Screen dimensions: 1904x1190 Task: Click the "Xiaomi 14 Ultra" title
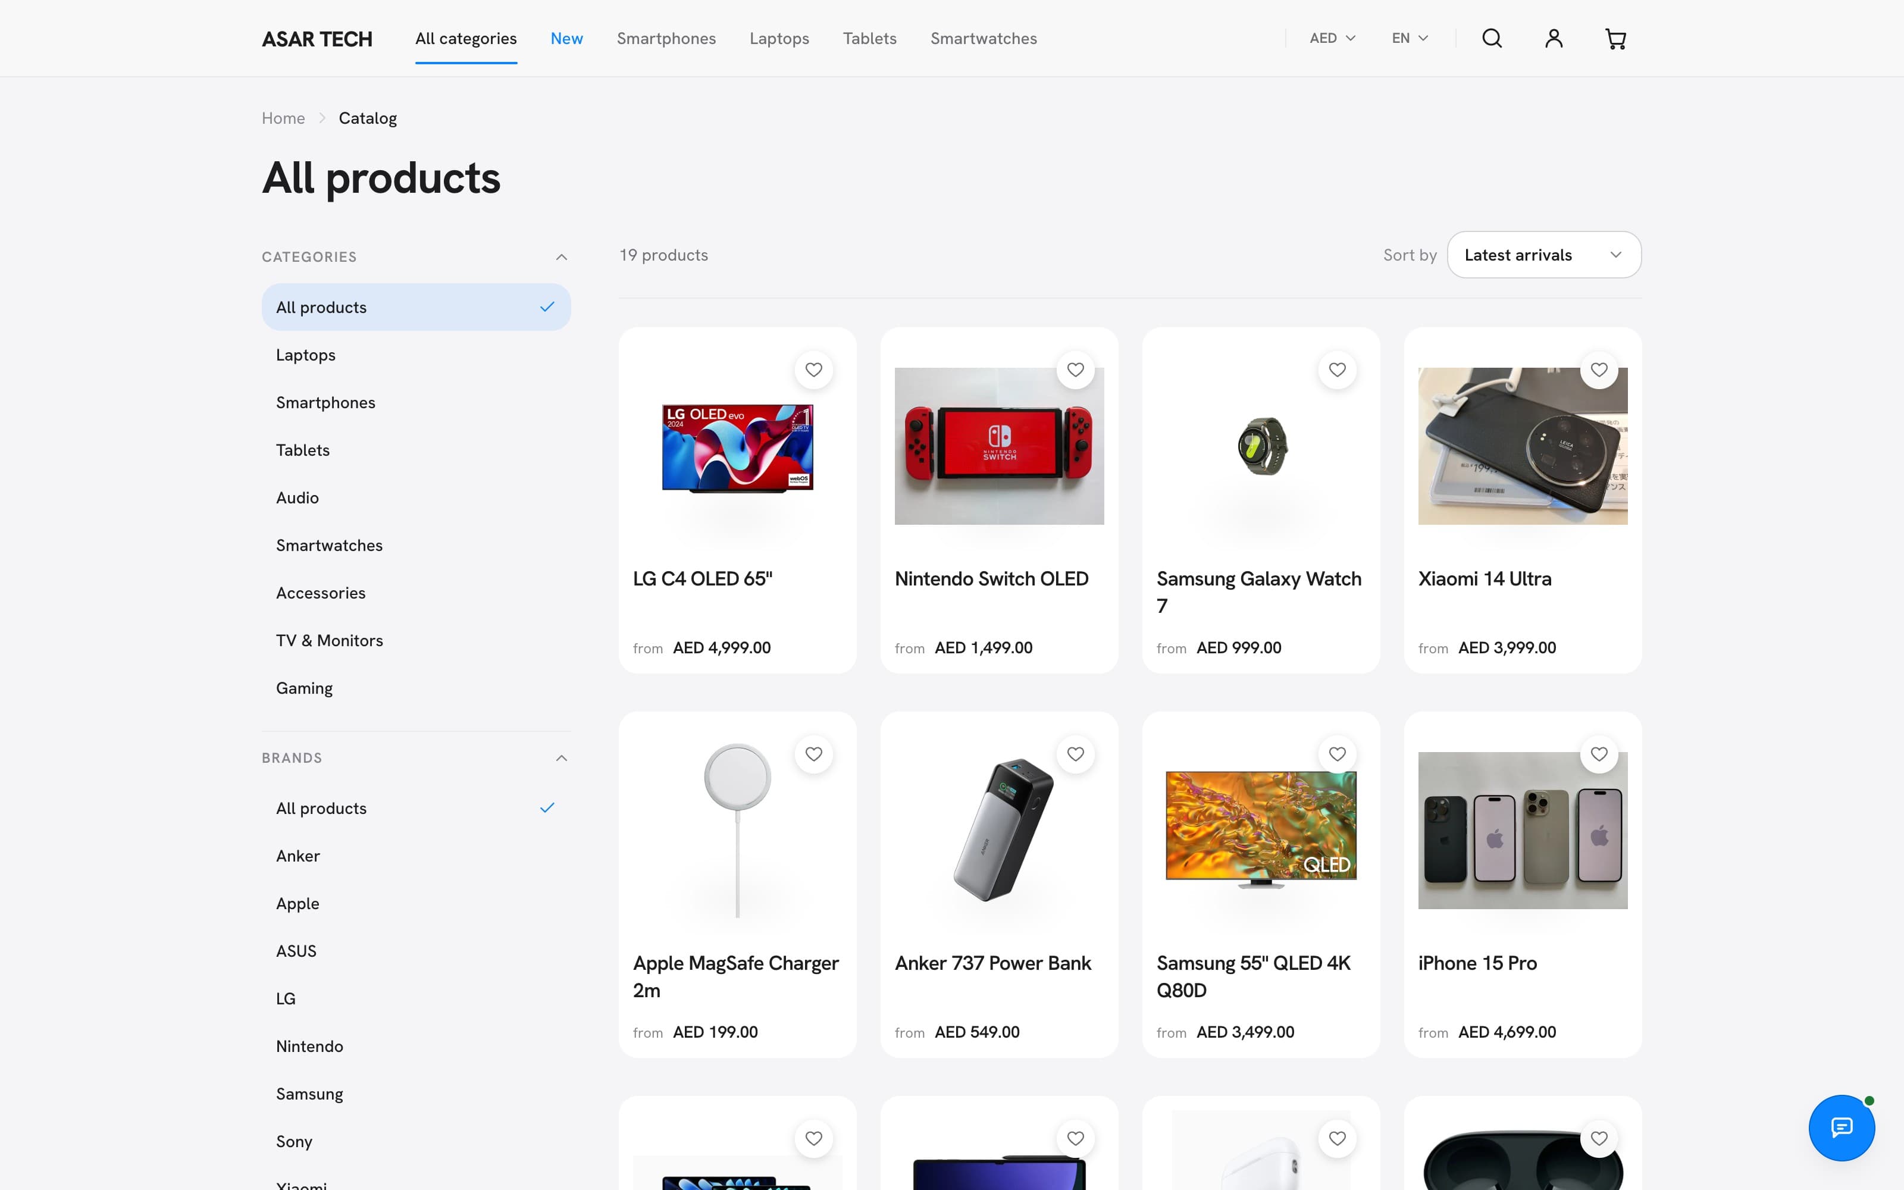[1485, 578]
